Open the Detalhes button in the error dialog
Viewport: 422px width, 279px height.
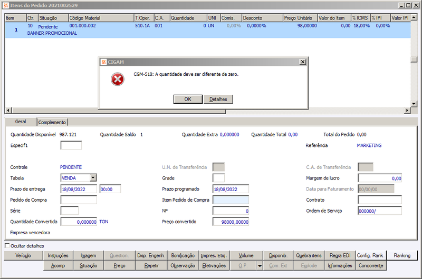(x=218, y=99)
